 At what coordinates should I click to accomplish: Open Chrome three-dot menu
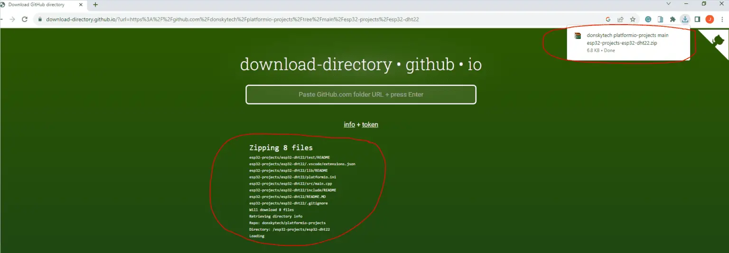point(721,19)
